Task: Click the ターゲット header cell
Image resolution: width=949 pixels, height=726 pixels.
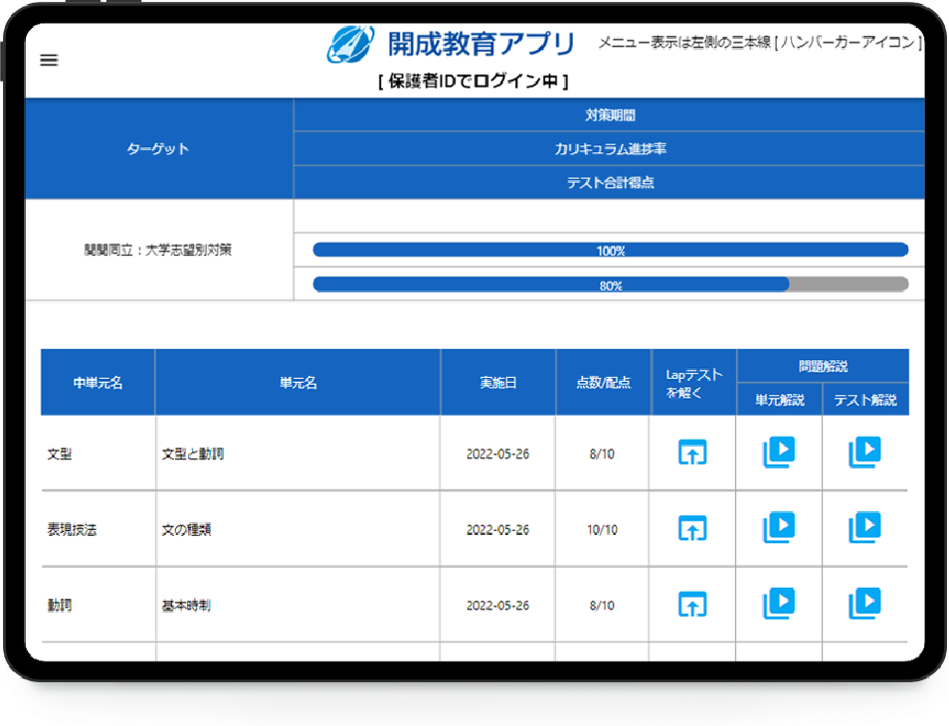Action: 158,149
